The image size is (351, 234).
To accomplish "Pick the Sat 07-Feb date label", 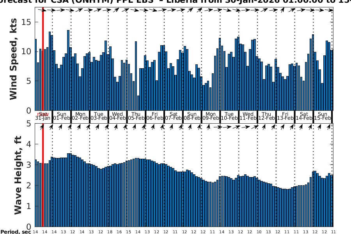I will [174, 116].
